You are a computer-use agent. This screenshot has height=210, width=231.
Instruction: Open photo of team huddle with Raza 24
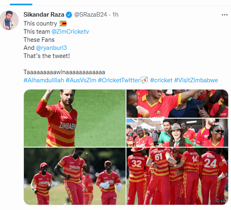tap(178, 176)
